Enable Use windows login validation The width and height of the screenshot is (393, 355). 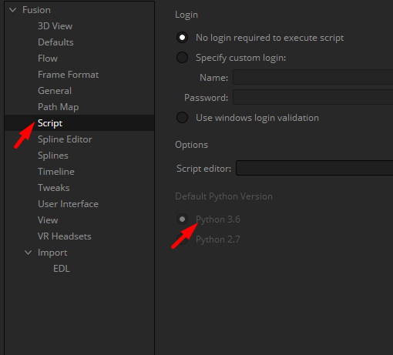[x=182, y=118]
